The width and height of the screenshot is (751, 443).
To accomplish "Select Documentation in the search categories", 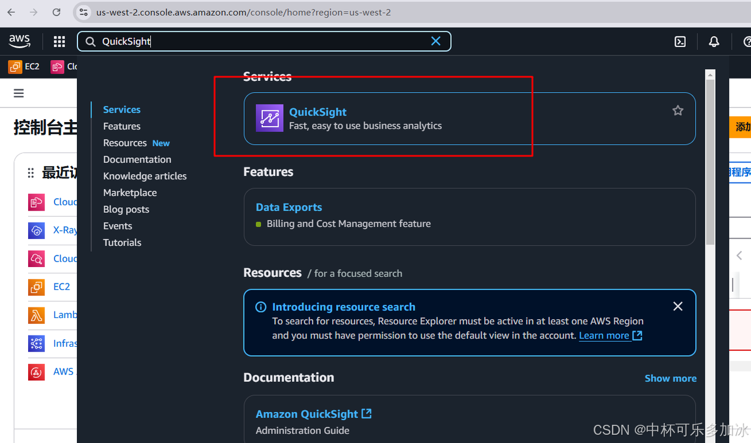I will pyautogui.click(x=137, y=160).
